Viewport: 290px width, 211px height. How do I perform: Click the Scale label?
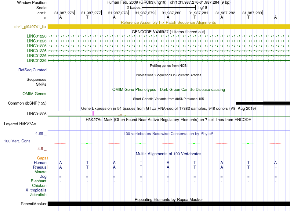pyautogui.click(x=41, y=8)
